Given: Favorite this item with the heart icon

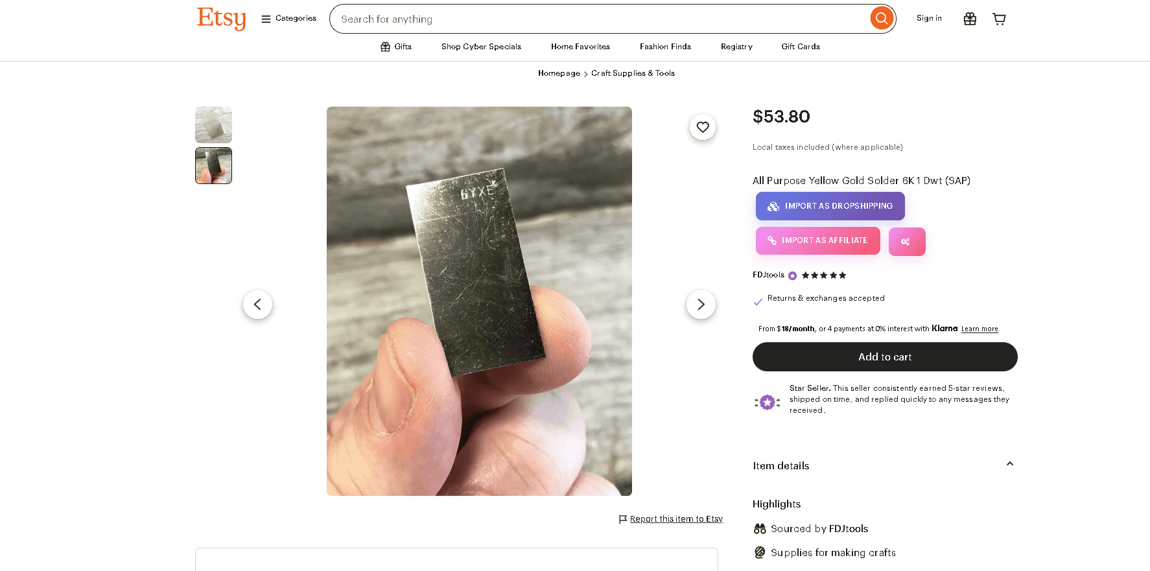Looking at the screenshot, I should [703, 127].
